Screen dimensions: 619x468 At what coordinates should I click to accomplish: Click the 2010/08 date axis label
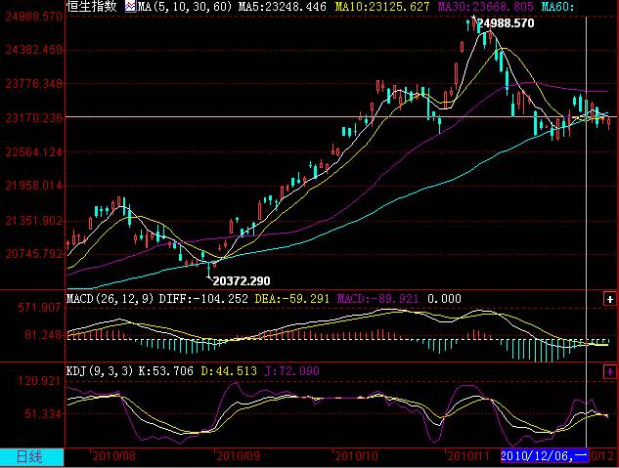(114, 456)
